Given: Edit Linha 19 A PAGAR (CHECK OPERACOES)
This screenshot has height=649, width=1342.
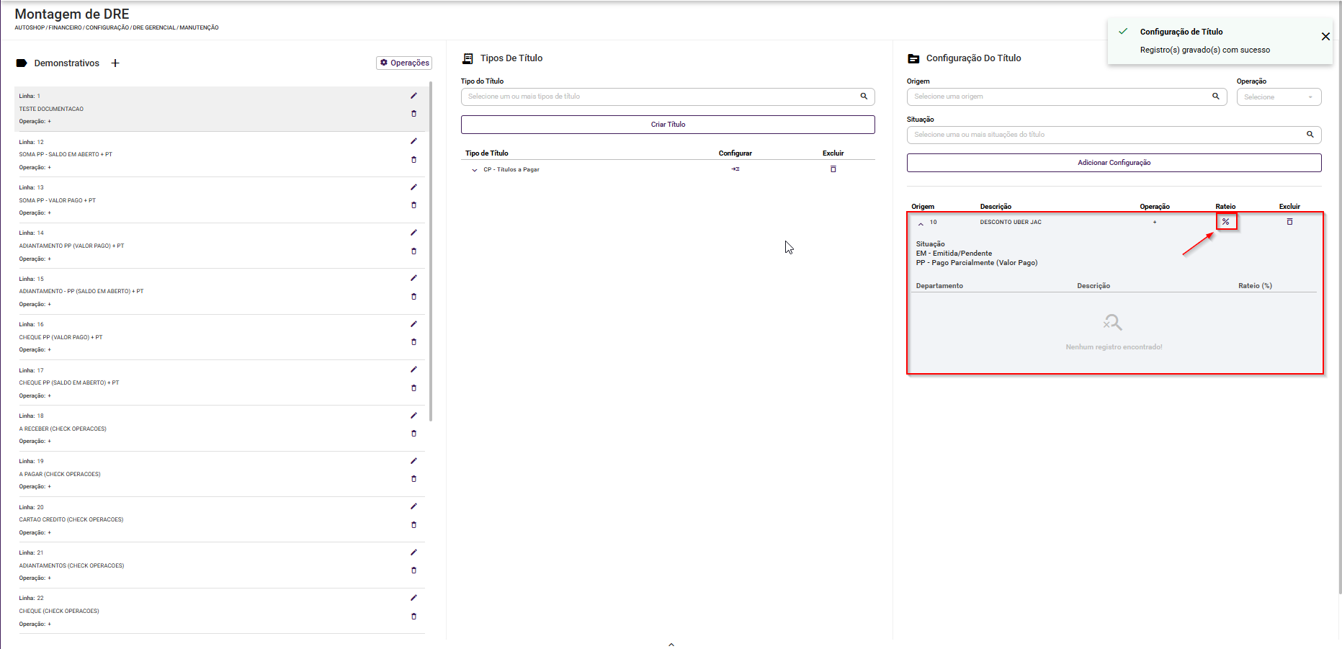Looking at the screenshot, I should pyautogui.click(x=413, y=461).
